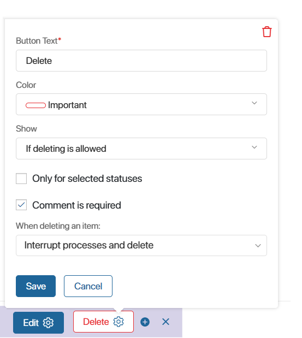Click chevron of Interrupt processes field
This screenshot has height=338, width=302.
click(x=258, y=246)
